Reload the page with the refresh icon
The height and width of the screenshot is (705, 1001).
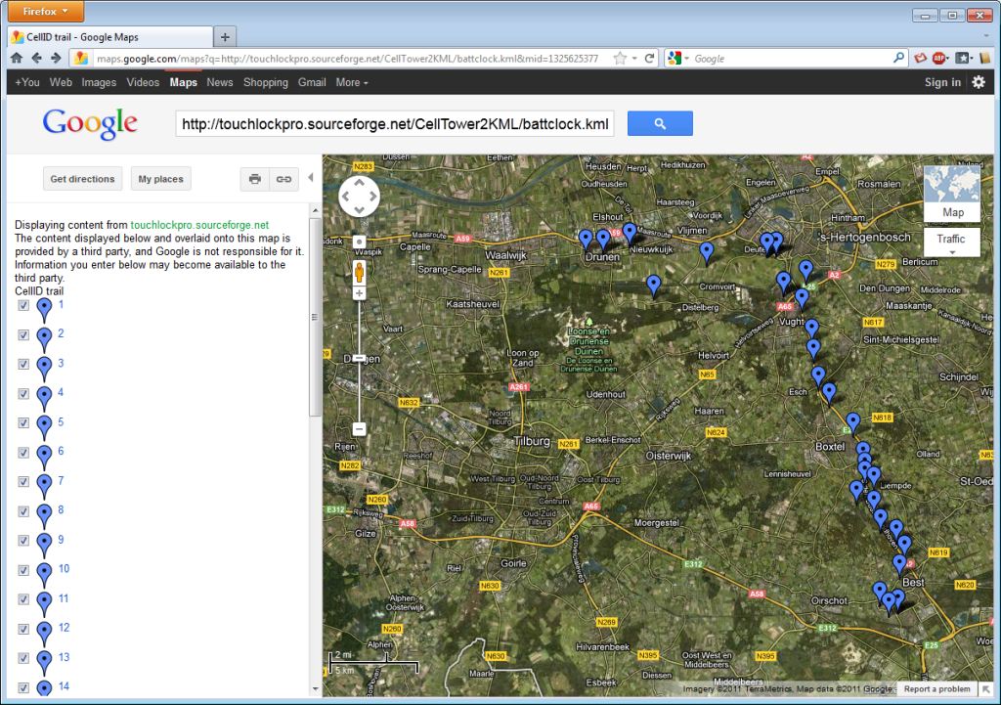649,59
